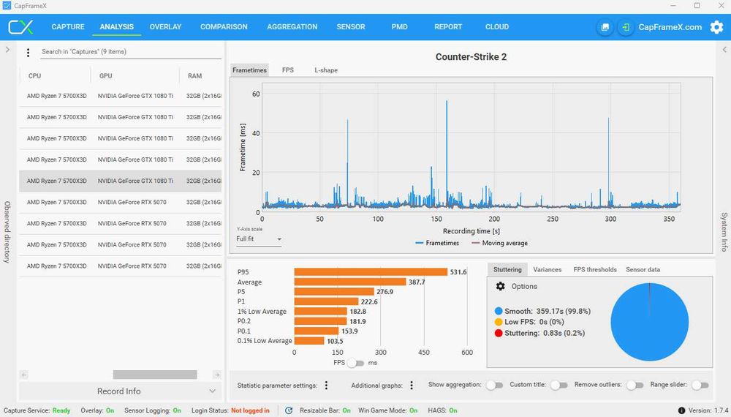
Task: Open the AGGREGATION tab
Action: point(292,27)
